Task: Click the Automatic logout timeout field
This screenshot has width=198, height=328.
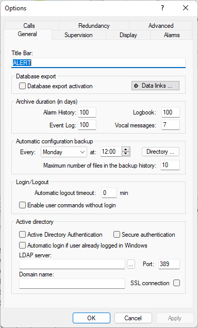Action: (109, 193)
